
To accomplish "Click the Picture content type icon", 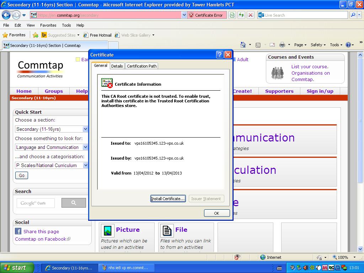I will 108,230.
